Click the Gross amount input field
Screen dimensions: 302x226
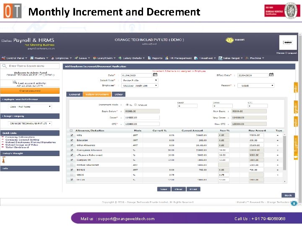pyautogui.click(x=142, y=118)
